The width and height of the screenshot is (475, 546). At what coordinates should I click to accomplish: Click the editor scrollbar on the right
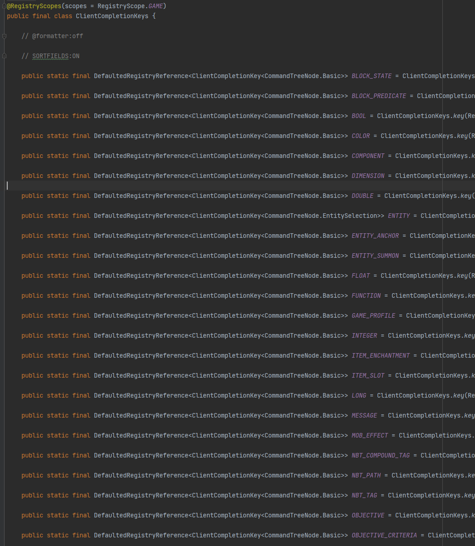(x=472, y=272)
